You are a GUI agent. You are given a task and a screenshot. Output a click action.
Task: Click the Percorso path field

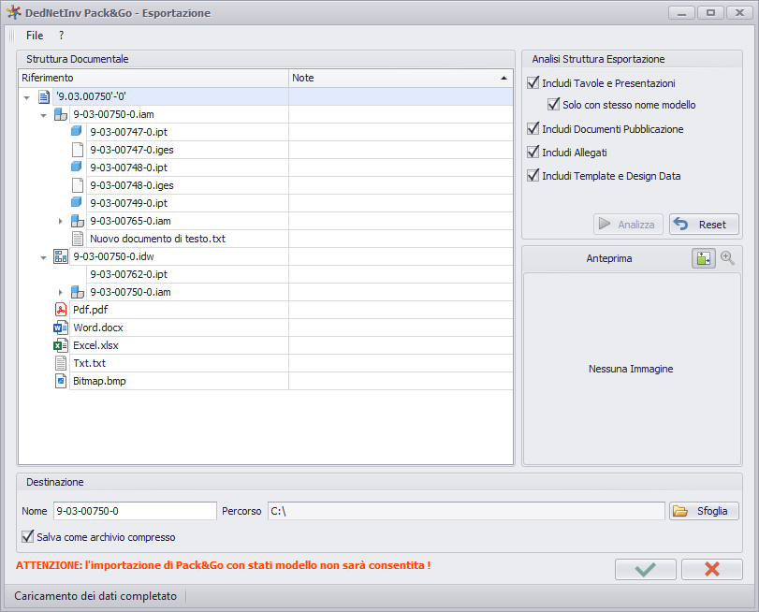tap(467, 511)
